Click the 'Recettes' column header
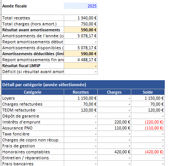195x166 pixels. (x=81, y=92)
